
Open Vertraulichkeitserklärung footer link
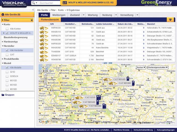[143, 130]
